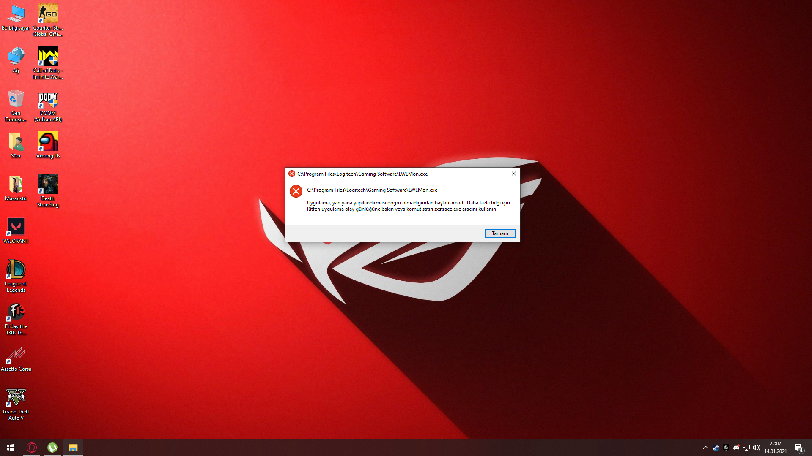Click the dialog title bar path text
The image size is (812, 456).
362,174
